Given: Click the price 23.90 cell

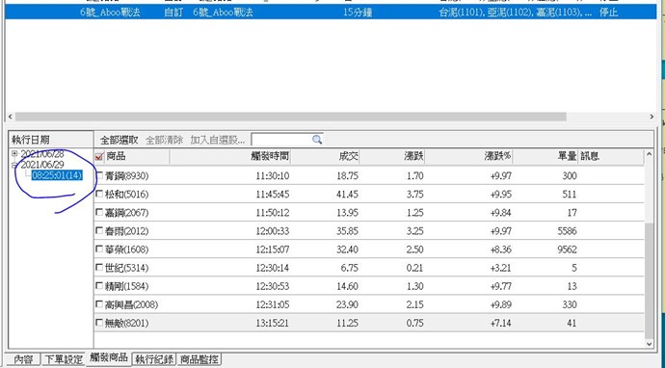Looking at the screenshot, I should coord(347,304).
